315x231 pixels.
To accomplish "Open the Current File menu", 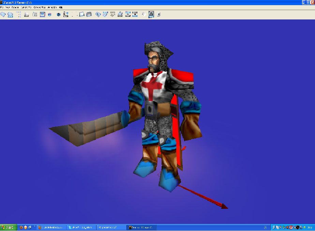I will [26, 8].
